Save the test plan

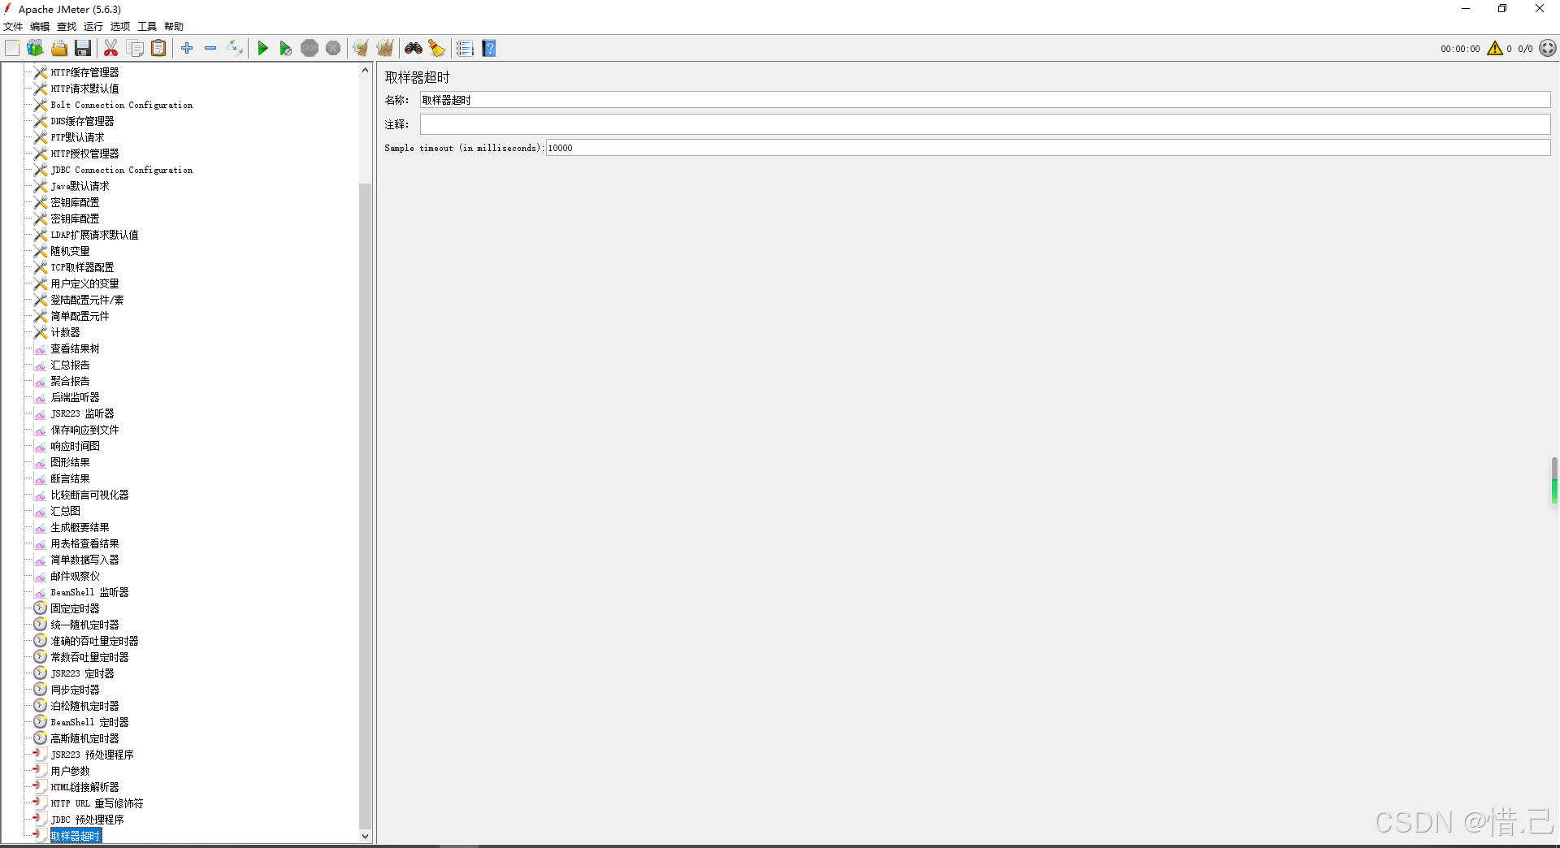pyautogui.click(x=83, y=49)
